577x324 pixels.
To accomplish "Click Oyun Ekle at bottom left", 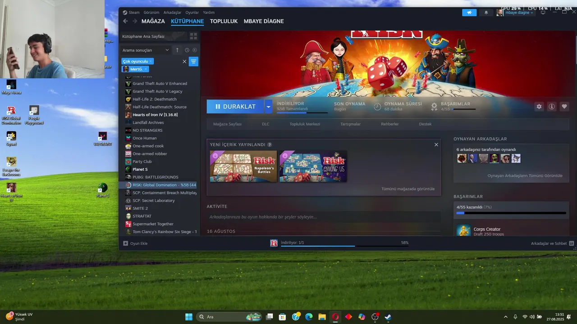I will click(135, 243).
